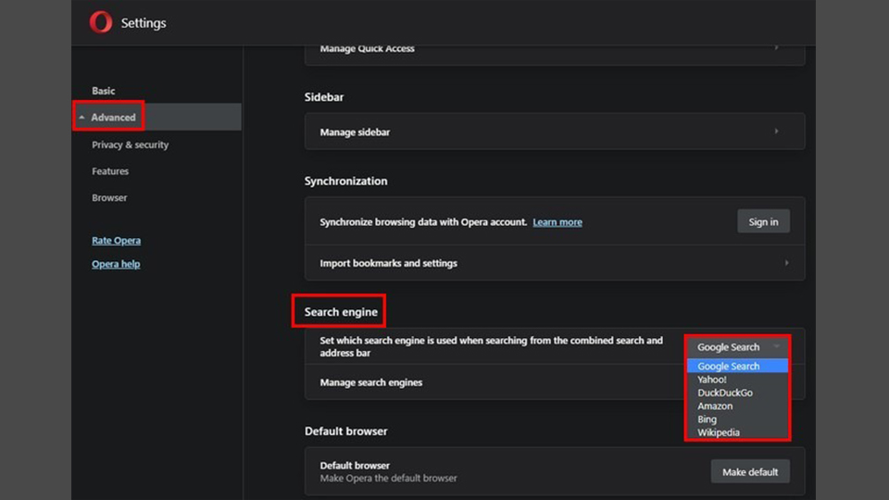The width and height of the screenshot is (889, 500).
Task: Click the Settings page title
Action: 144,23
